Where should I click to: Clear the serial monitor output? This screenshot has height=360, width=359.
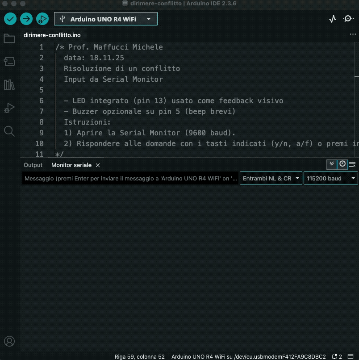[352, 165]
